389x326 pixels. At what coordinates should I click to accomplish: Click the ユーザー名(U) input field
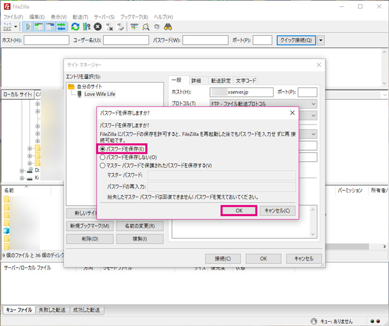pos(126,40)
